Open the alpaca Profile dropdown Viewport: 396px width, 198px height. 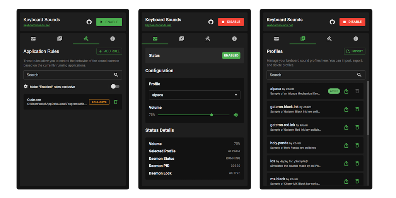pos(194,95)
